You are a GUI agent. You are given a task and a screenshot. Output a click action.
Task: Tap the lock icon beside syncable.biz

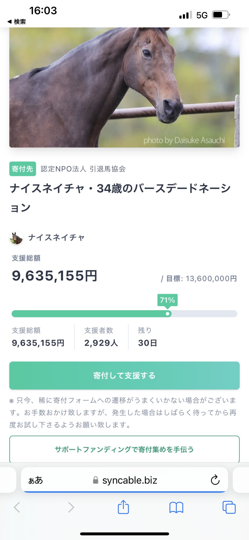click(95, 480)
